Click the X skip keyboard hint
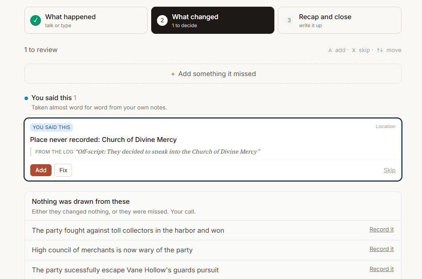422x279 pixels. 361,50
